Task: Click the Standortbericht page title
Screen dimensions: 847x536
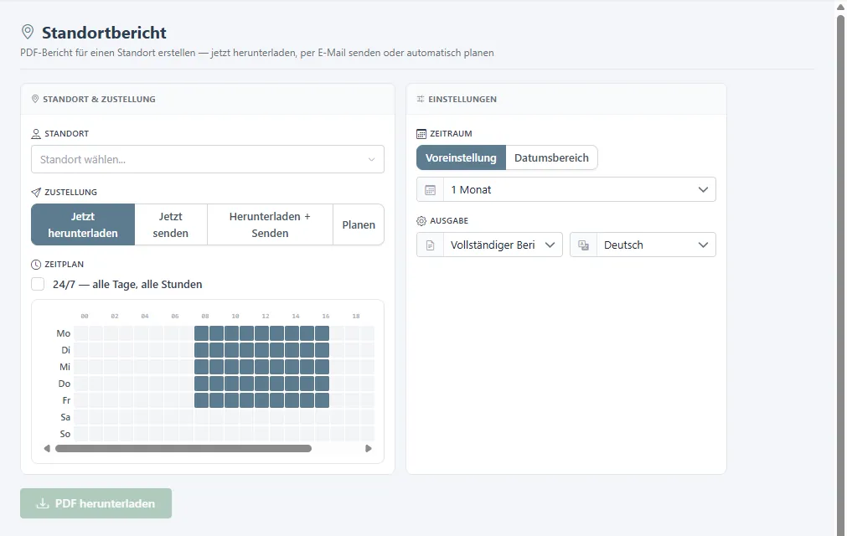Action: pyautogui.click(x=104, y=33)
